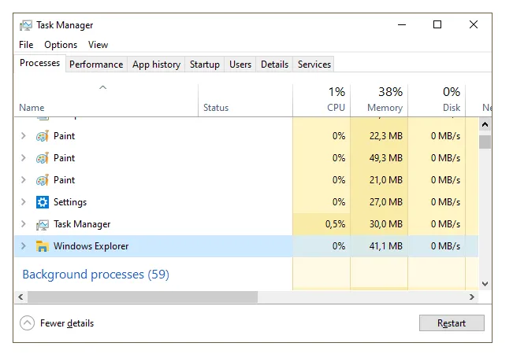Switch to the Users tab

[x=240, y=65]
